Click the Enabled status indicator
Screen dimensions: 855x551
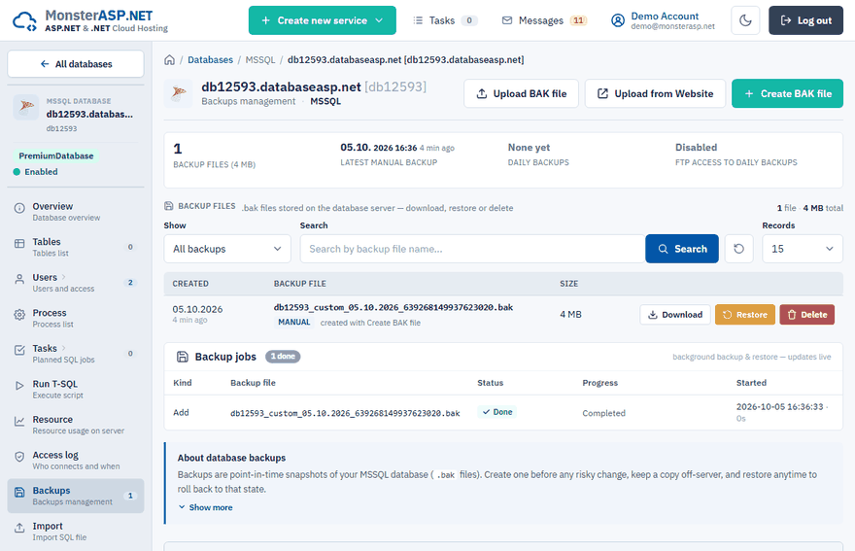[35, 172]
